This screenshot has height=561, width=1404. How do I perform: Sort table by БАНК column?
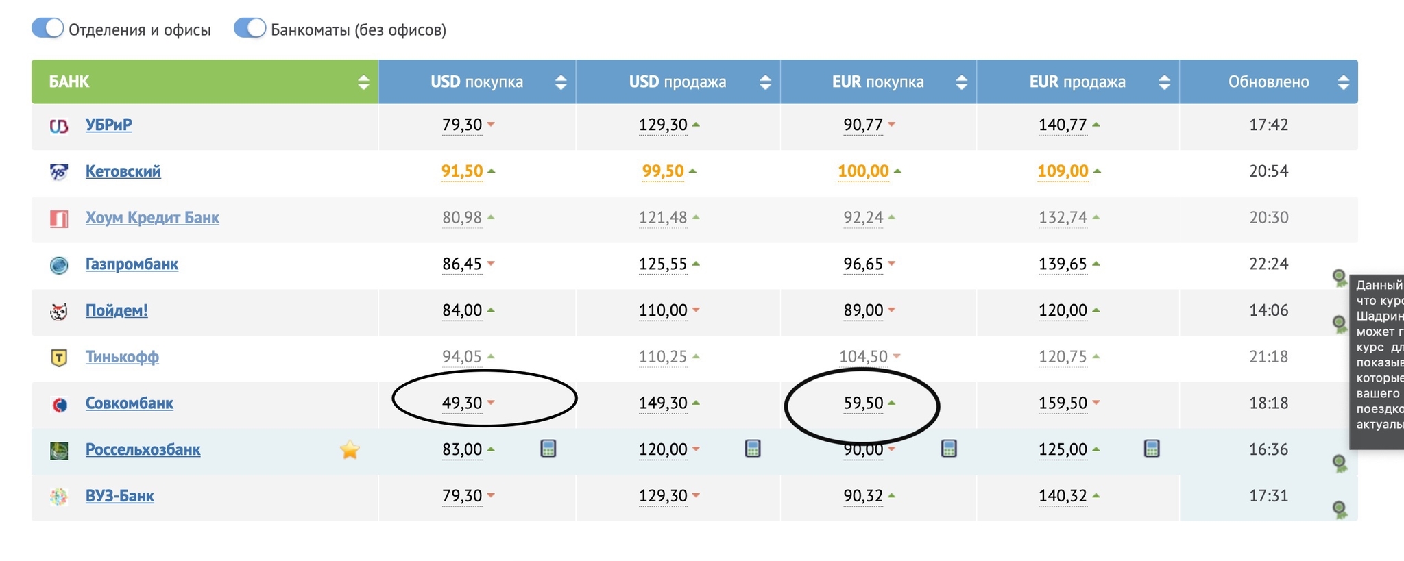[x=205, y=82]
